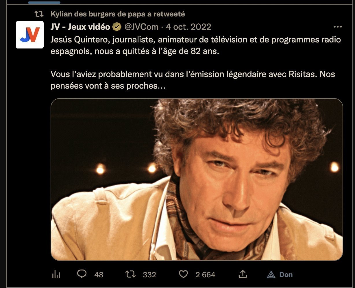The width and height of the screenshot is (355, 288).
Task: Open the three-dot more options menu
Action: point(338,27)
